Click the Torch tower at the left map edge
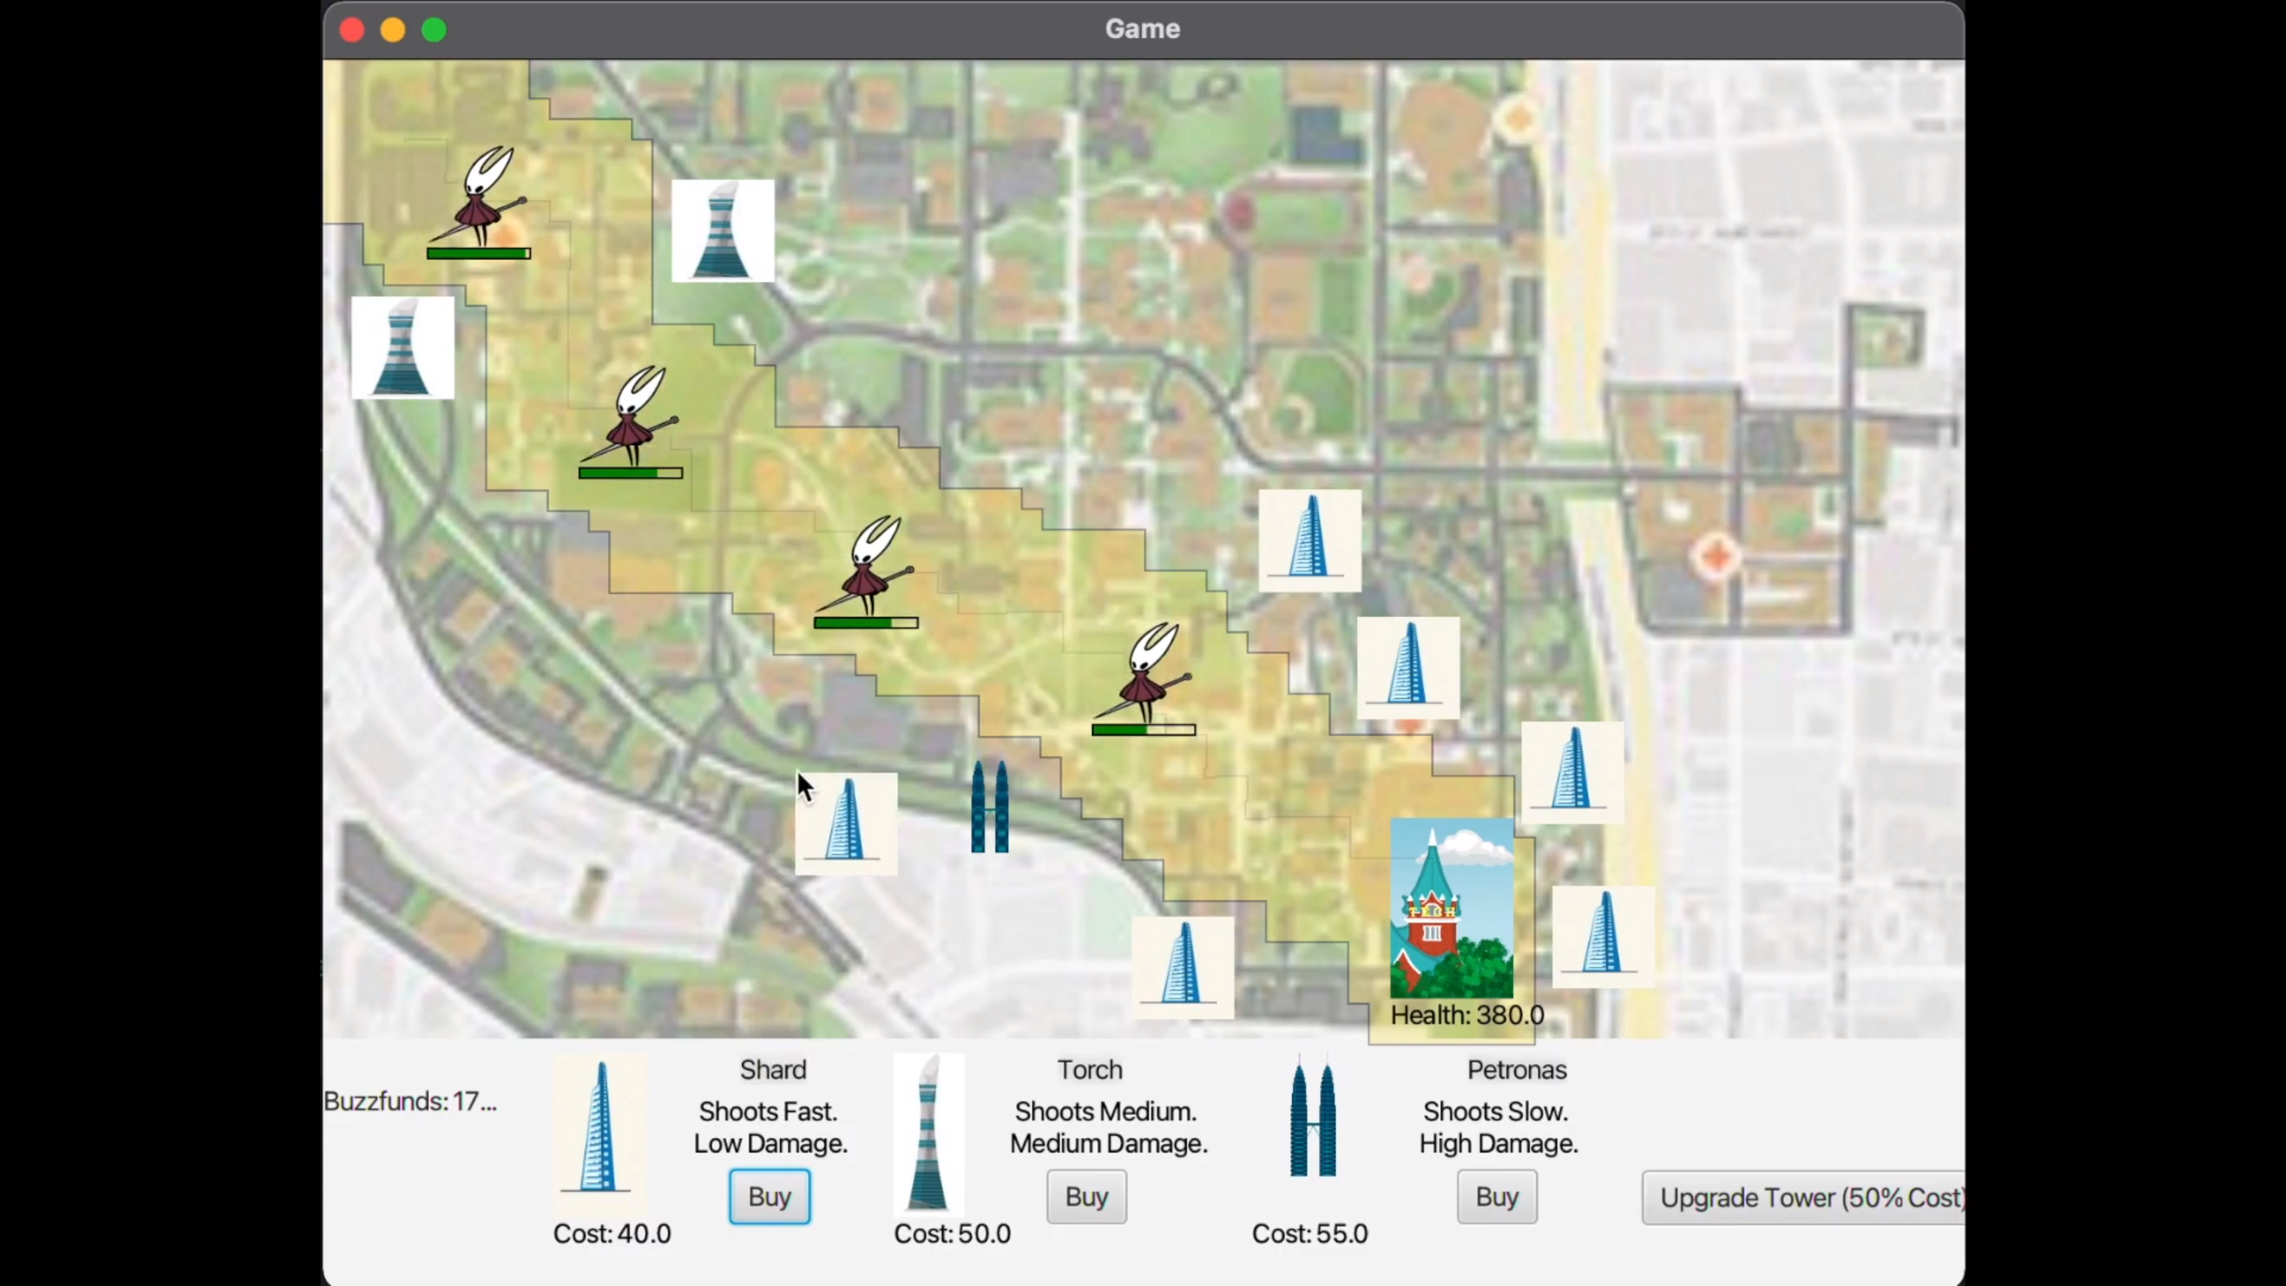Viewport: 2286px width, 1286px height. coord(403,348)
